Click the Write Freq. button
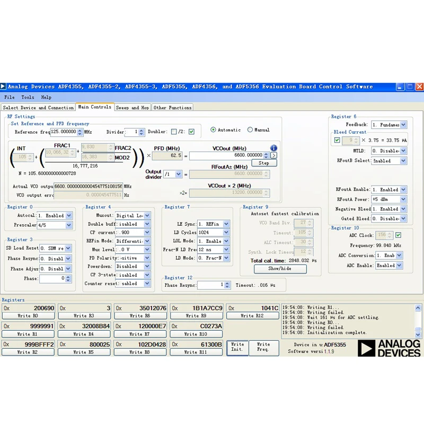Viewport: 424px width, 424px height. [x=263, y=348]
